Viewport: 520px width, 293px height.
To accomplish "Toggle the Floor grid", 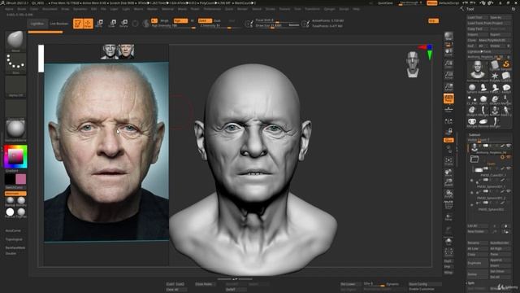I will pos(448,109).
